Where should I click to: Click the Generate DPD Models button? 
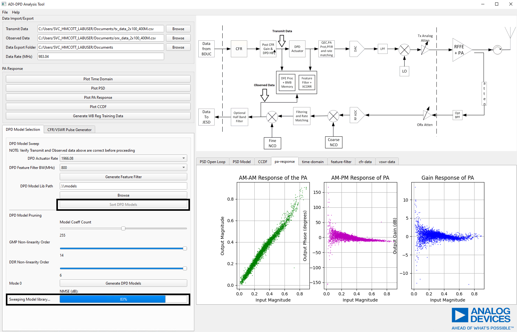point(123,283)
